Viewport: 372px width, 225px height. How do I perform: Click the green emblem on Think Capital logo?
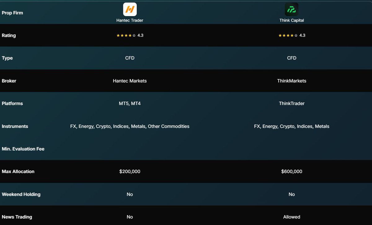coord(291,9)
